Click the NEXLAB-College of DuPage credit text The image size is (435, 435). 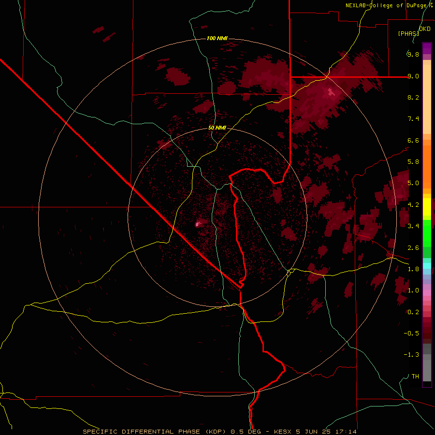(389, 5)
